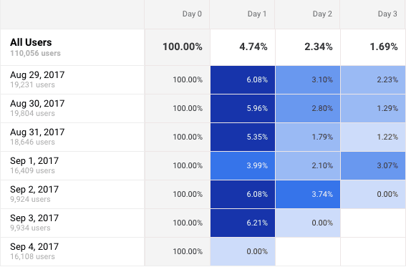Image resolution: width=406 pixels, height=267 pixels.
Task: Click the 3.99% Day 1 cell
Action: [243, 165]
